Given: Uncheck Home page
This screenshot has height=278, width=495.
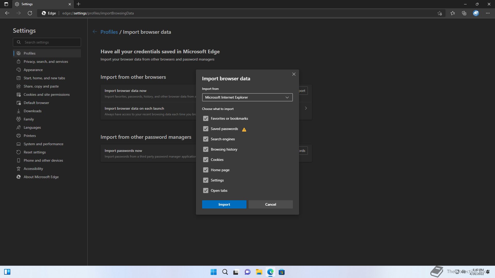Looking at the screenshot, I should (205, 170).
